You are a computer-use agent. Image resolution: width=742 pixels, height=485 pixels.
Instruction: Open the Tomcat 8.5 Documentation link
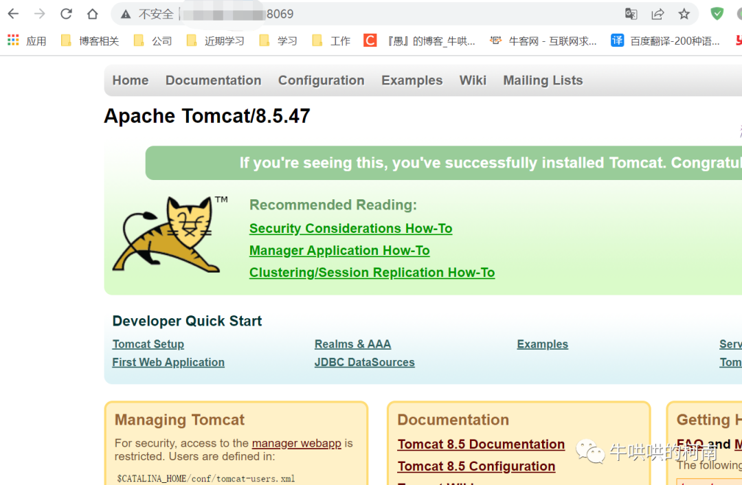(x=481, y=444)
